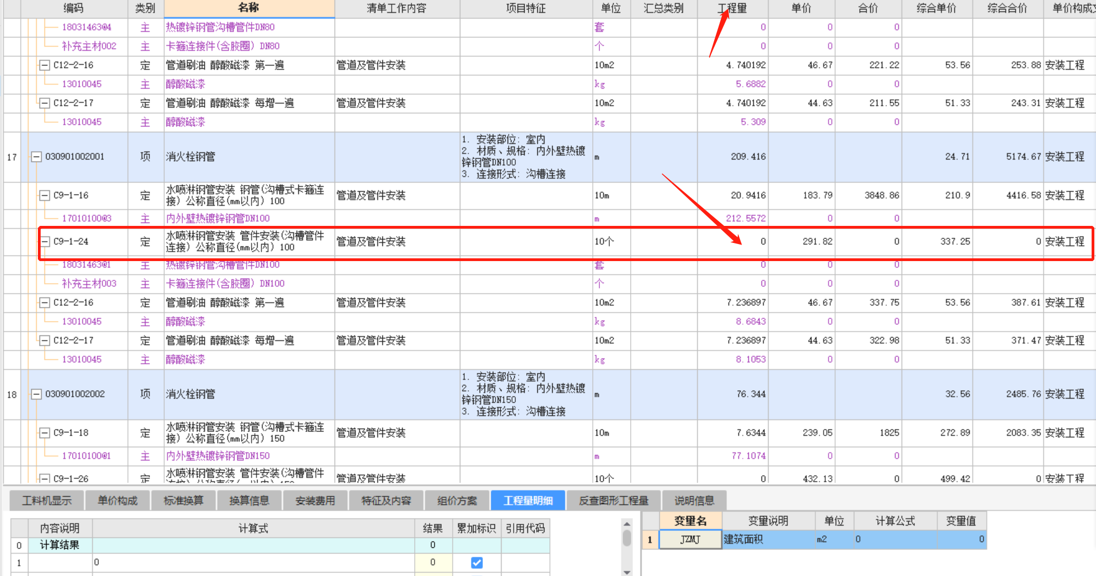Viewport: 1096px width, 576px height.
Task: Switch to the 单价构成 tab
Action: click(118, 501)
